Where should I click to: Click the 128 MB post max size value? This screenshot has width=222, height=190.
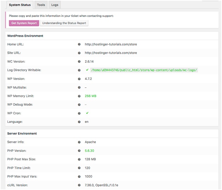pyautogui.click(x=90, y=159)
